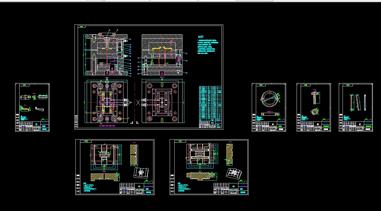Screen dimensions: 381x211
Task: Pick the vertical hatched side section in the bottom-right sheet
Action: tap(229, 155)
